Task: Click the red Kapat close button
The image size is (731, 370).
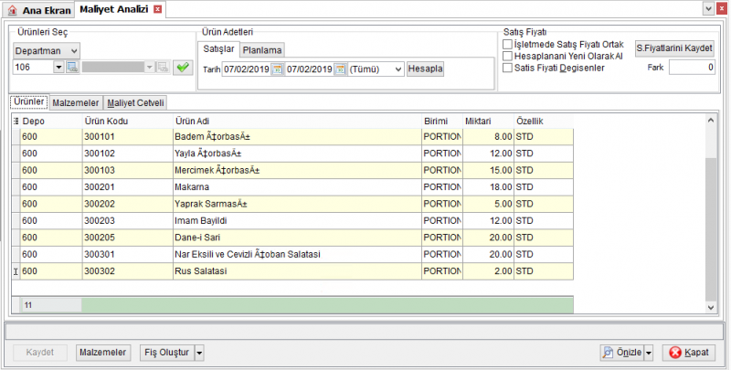Action: click(x=689, y=353)
